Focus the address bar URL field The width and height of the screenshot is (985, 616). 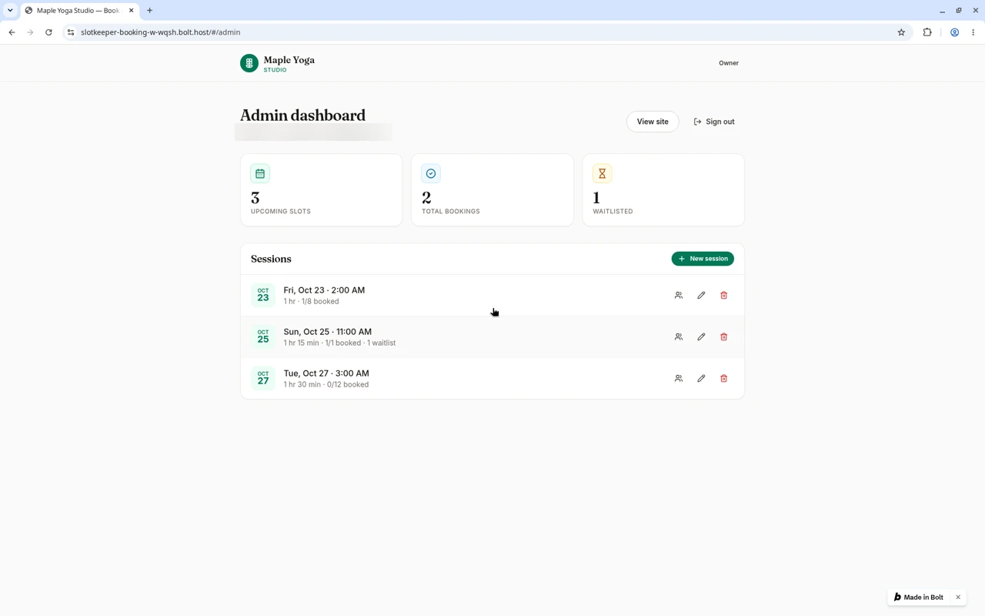(485, 32)
